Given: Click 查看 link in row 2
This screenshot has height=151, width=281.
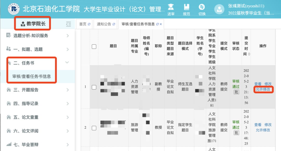Looking at the screenshot, I should click(258, 125).
